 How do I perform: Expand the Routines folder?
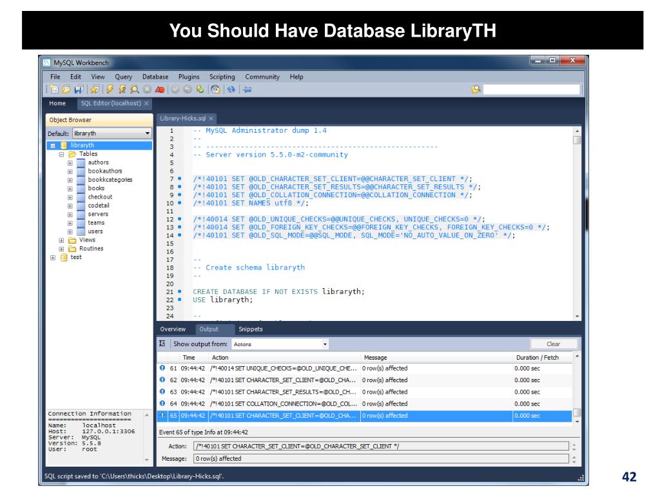(x=61, y=249)
